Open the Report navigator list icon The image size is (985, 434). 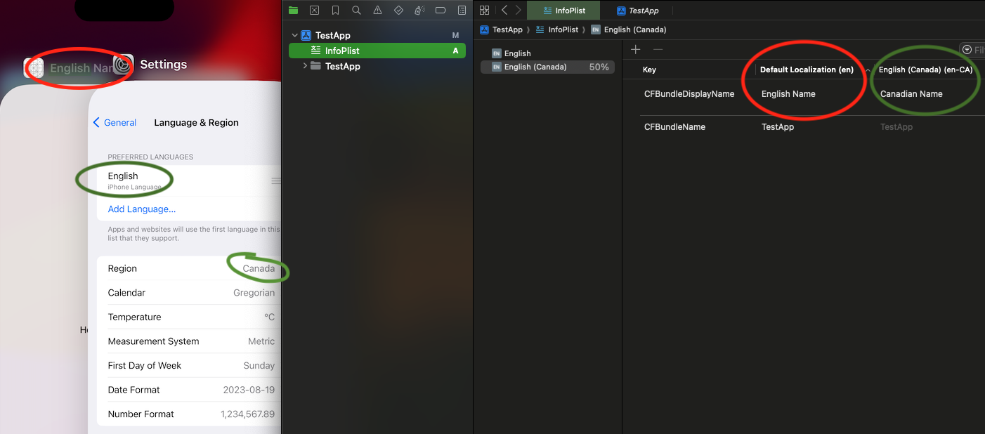pyautogui.click(x=462, y=10)
